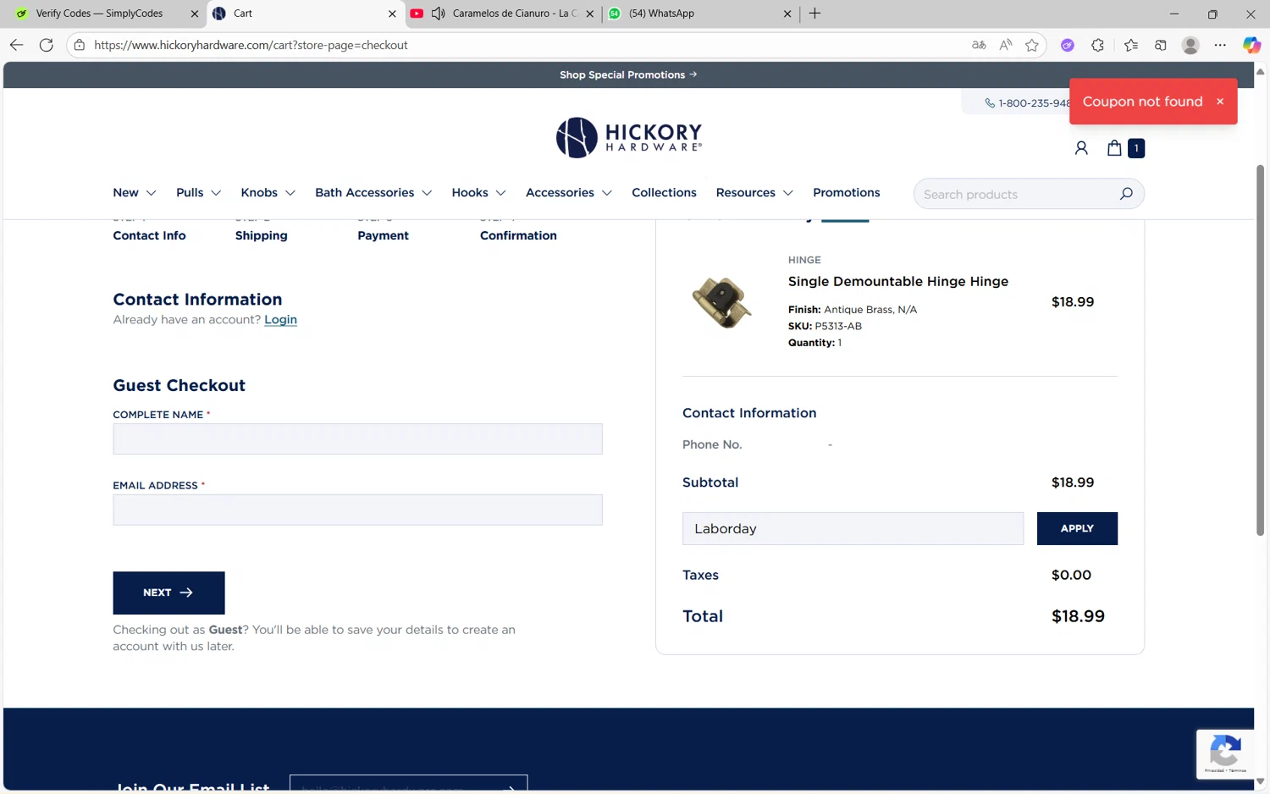Click the Single Demountable Hinge Hinge title
Image resolution: width=1270 pixels, height=794 pixels.
pos(897,281)
